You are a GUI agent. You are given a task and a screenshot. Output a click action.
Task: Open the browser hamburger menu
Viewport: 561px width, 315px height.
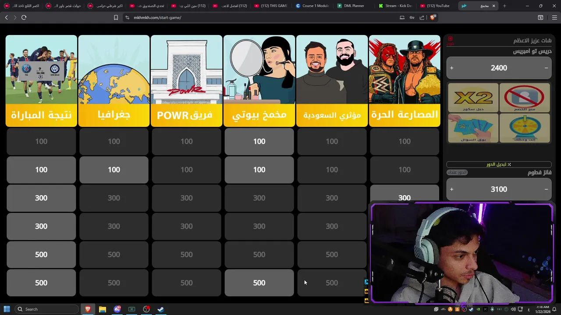click(x=554, y=17)
